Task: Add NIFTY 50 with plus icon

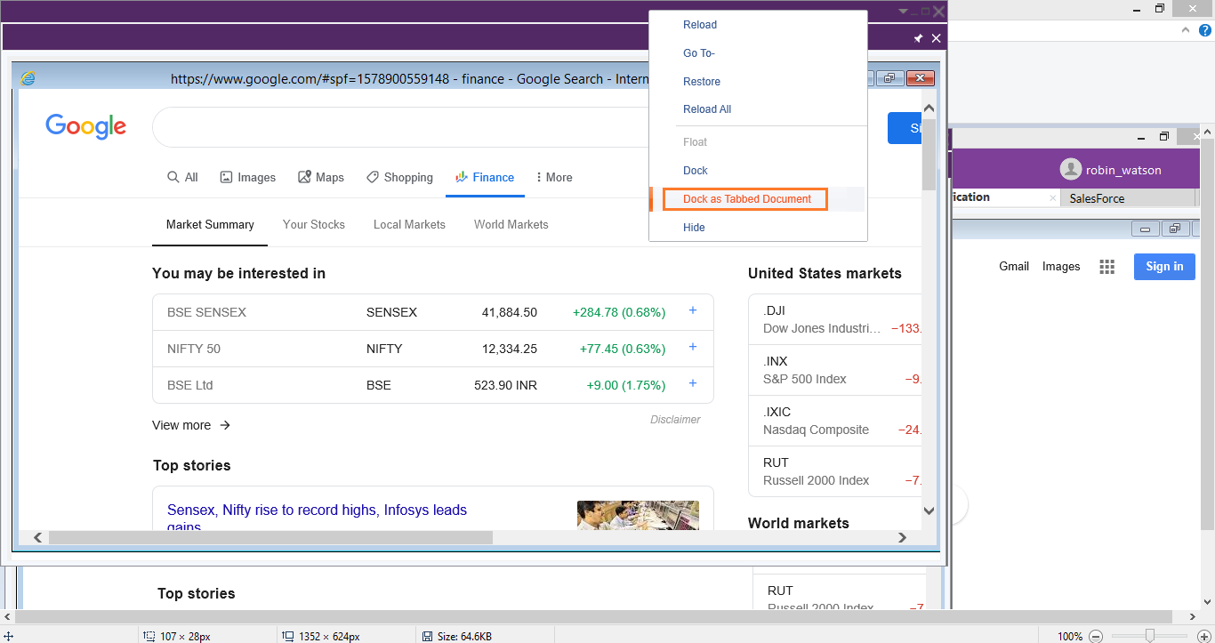Action: pyautogui.click(x=693, y=348)
